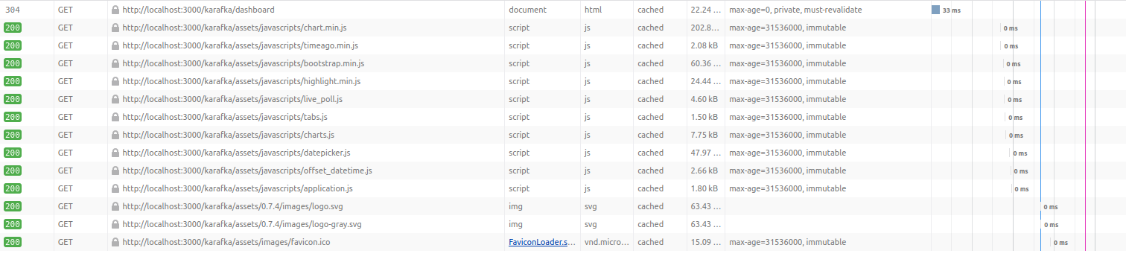Click the lock icon beside dashboard URL
This screenshot has width=1126, height=274.
(x=115, y=10)
